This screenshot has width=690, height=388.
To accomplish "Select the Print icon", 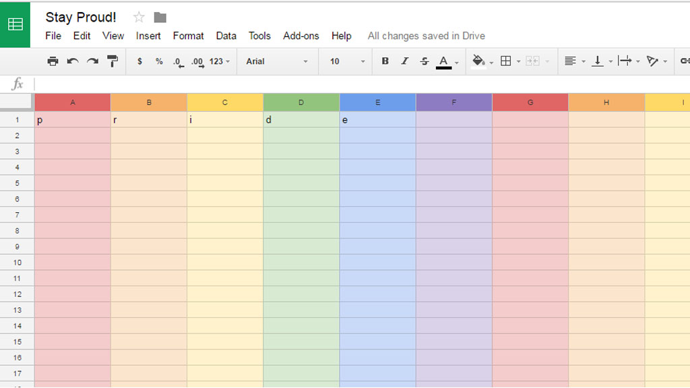I will click(53, 61).
